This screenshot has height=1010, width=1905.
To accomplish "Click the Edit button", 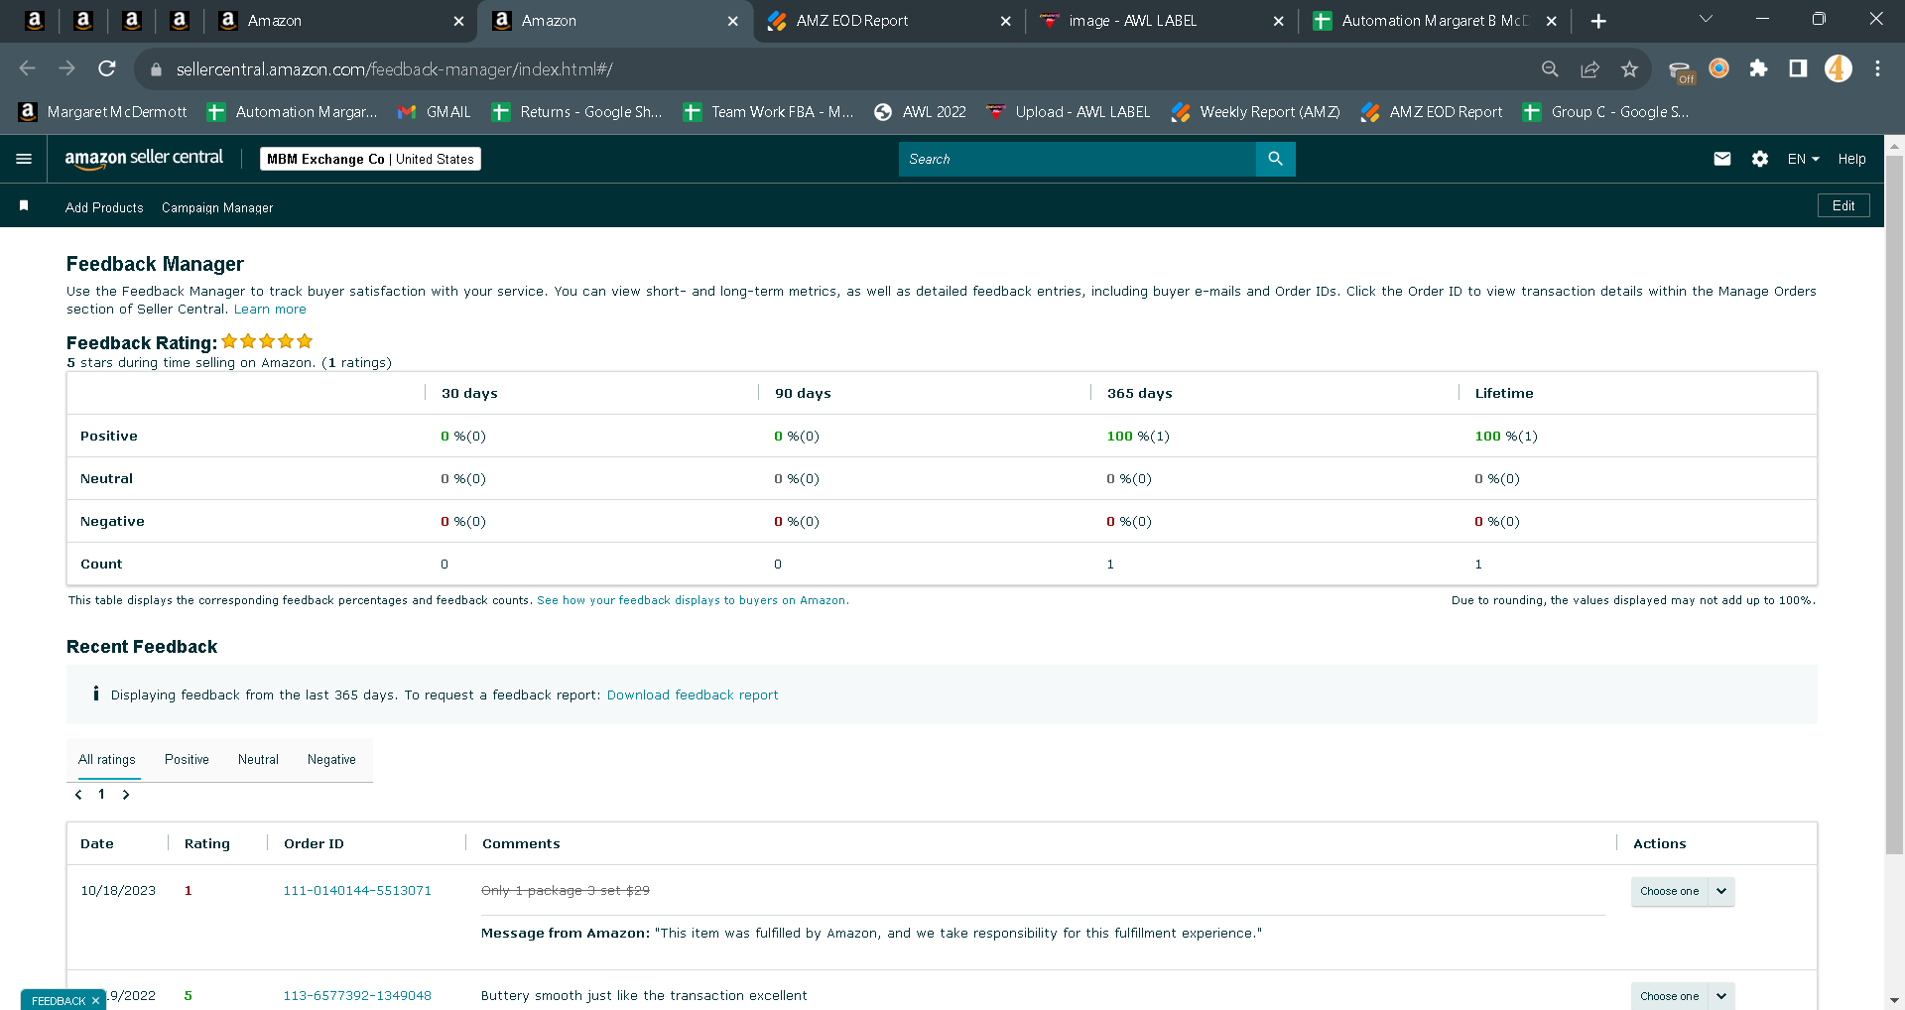I will [x=1843, y=205].
